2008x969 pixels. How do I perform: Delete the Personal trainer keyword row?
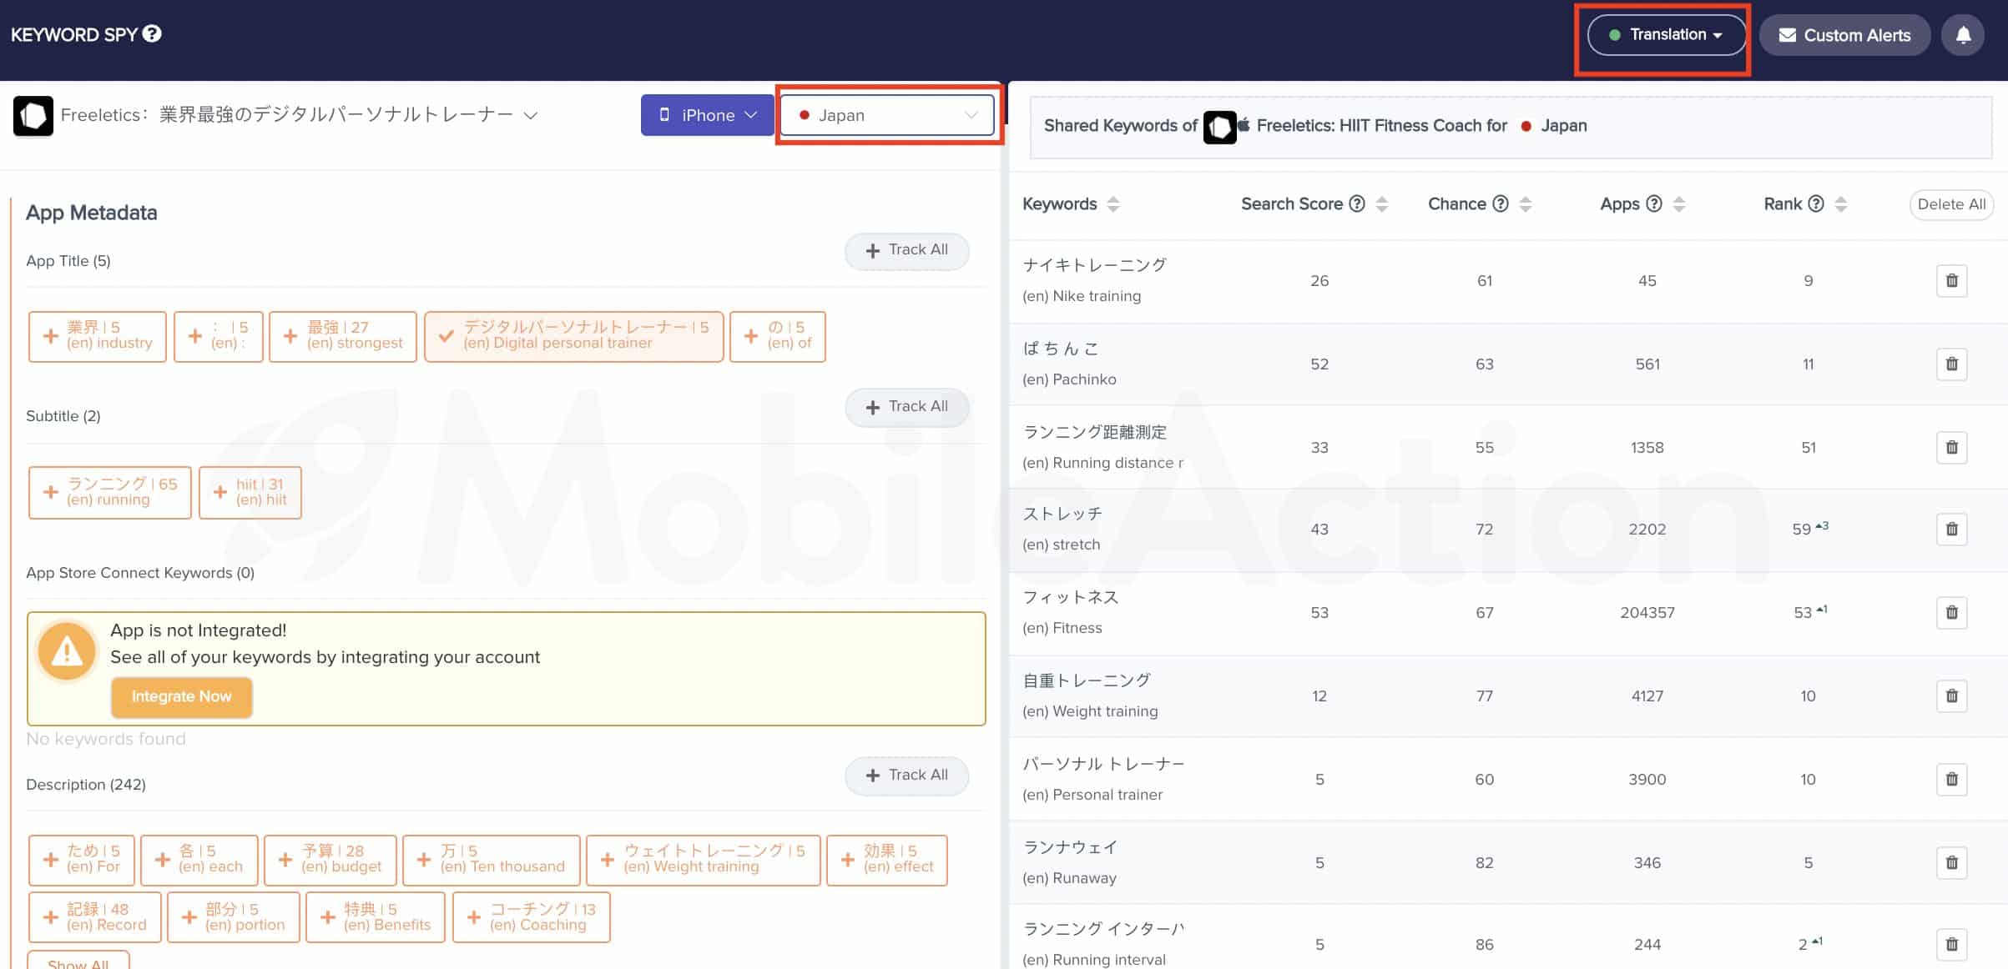pyautogui.click(x=1951, y=779)
